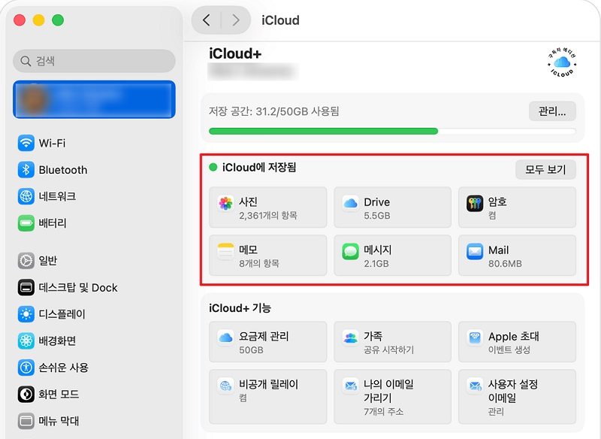
Task: Click the 관리 storage button
Action: 552,110
